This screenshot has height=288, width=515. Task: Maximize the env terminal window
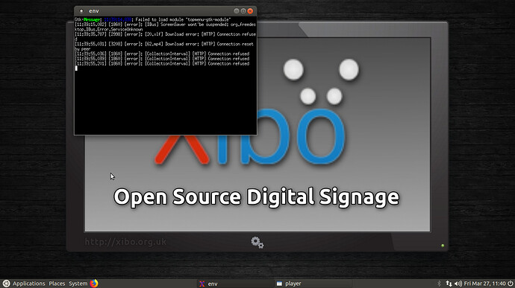click(x=243, y=11)
